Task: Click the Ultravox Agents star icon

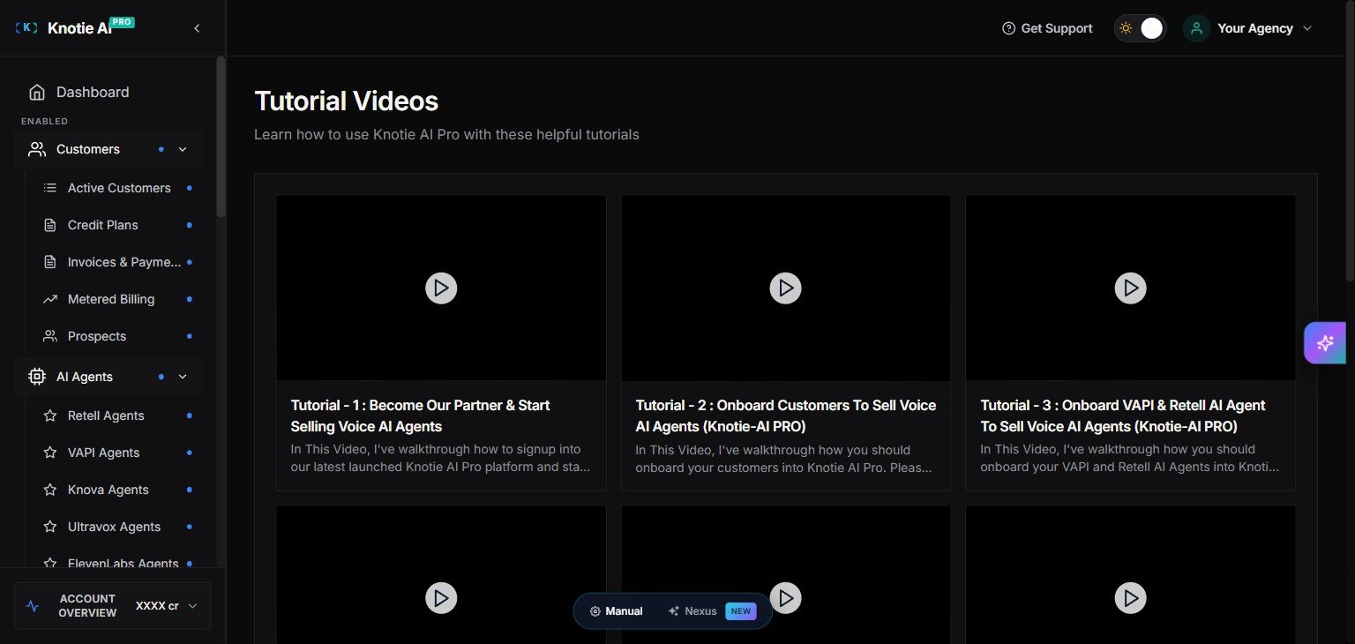Action: pos(50,527)
